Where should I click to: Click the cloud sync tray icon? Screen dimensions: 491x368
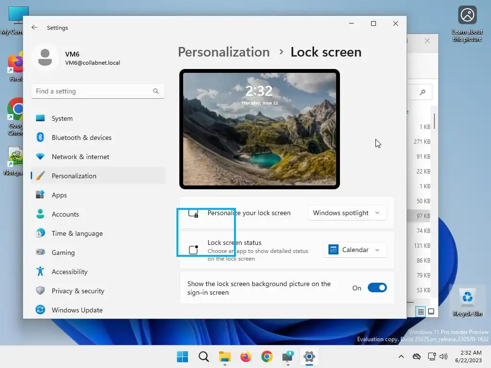coord(417,356)
